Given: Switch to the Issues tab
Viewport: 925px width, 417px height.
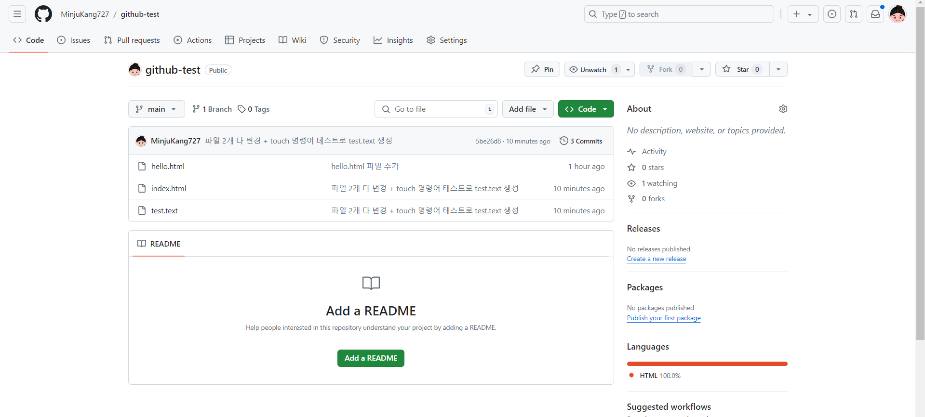Looking at the screenshot, I should (74, 40).
